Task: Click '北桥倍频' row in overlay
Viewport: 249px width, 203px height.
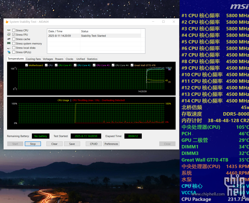Action: [x=215, y=107]
